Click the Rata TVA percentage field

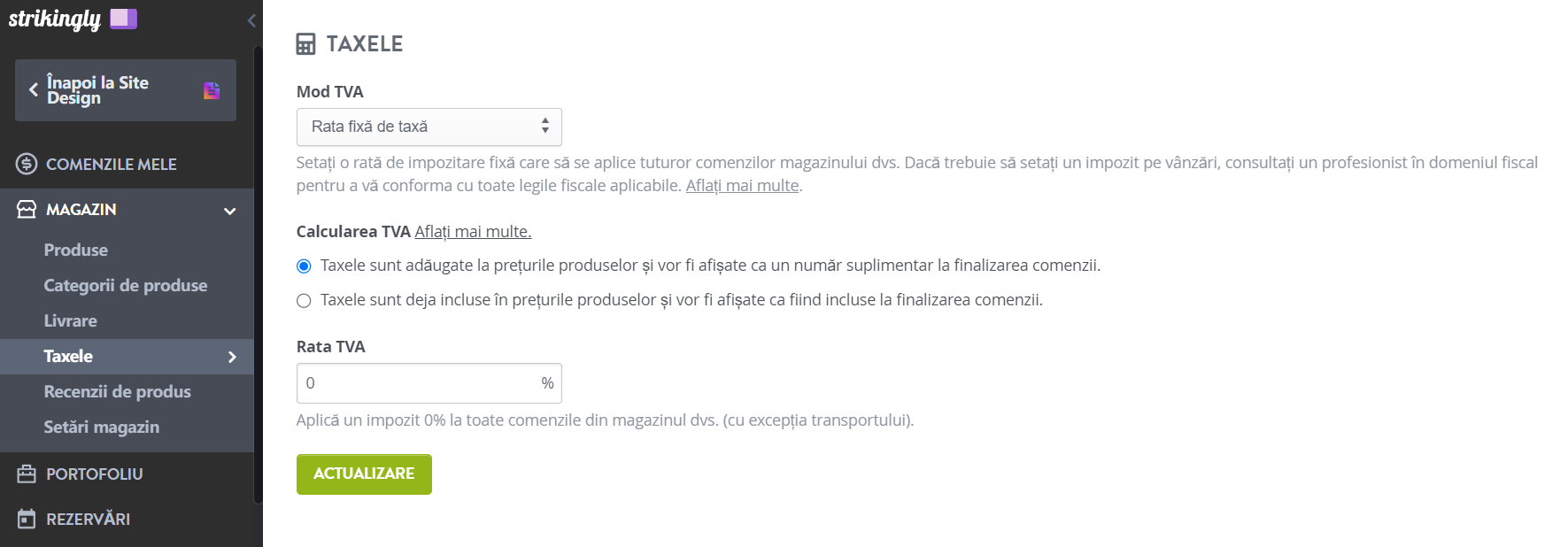pos(429,383)
